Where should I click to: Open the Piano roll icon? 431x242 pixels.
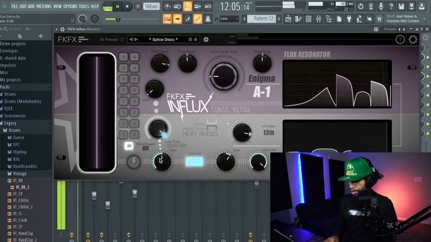click(x=298, y=19)
